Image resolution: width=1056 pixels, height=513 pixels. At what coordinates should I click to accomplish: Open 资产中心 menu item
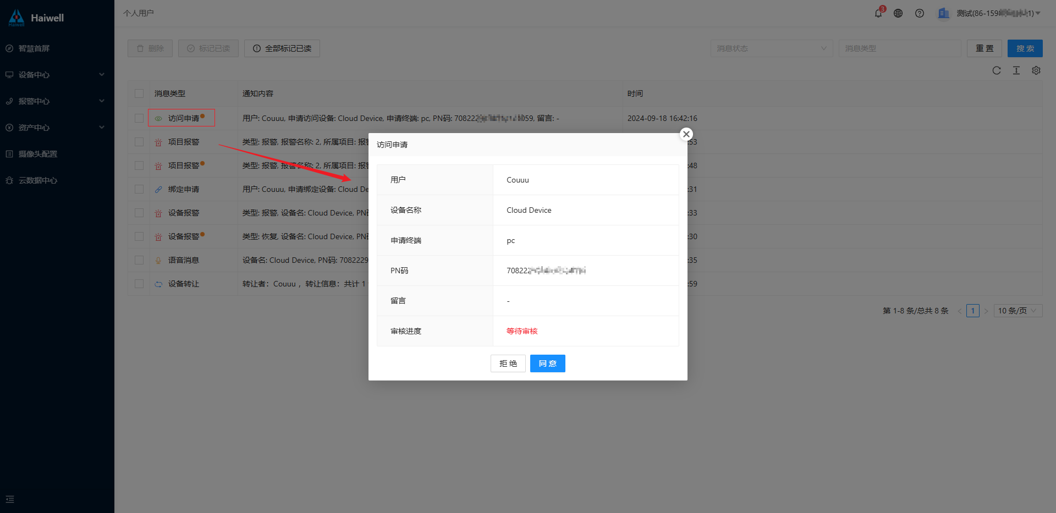57,128
